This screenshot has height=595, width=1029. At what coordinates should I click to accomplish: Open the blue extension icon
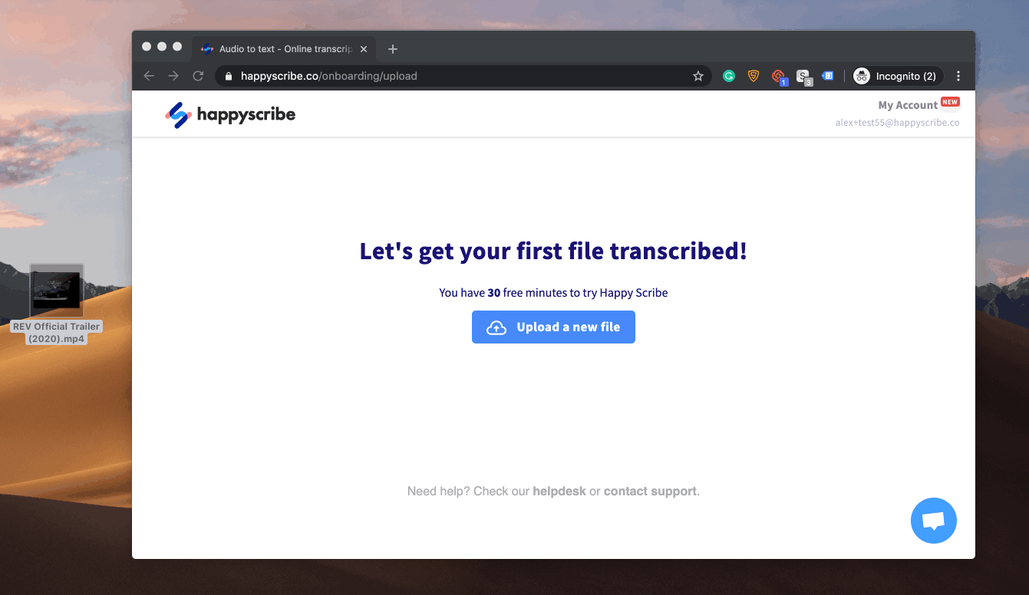tap(827, 76)
